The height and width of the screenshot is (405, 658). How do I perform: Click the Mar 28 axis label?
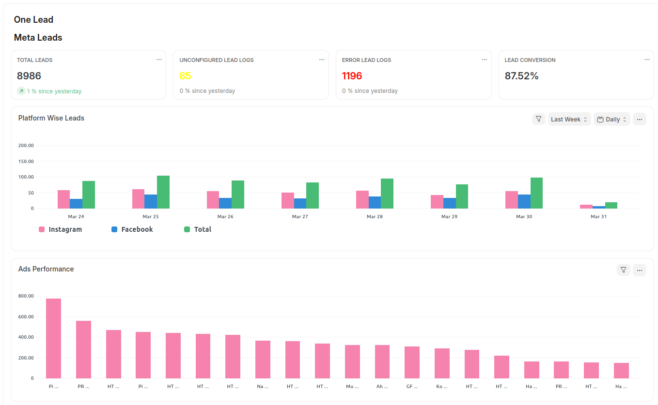(375, 217)
